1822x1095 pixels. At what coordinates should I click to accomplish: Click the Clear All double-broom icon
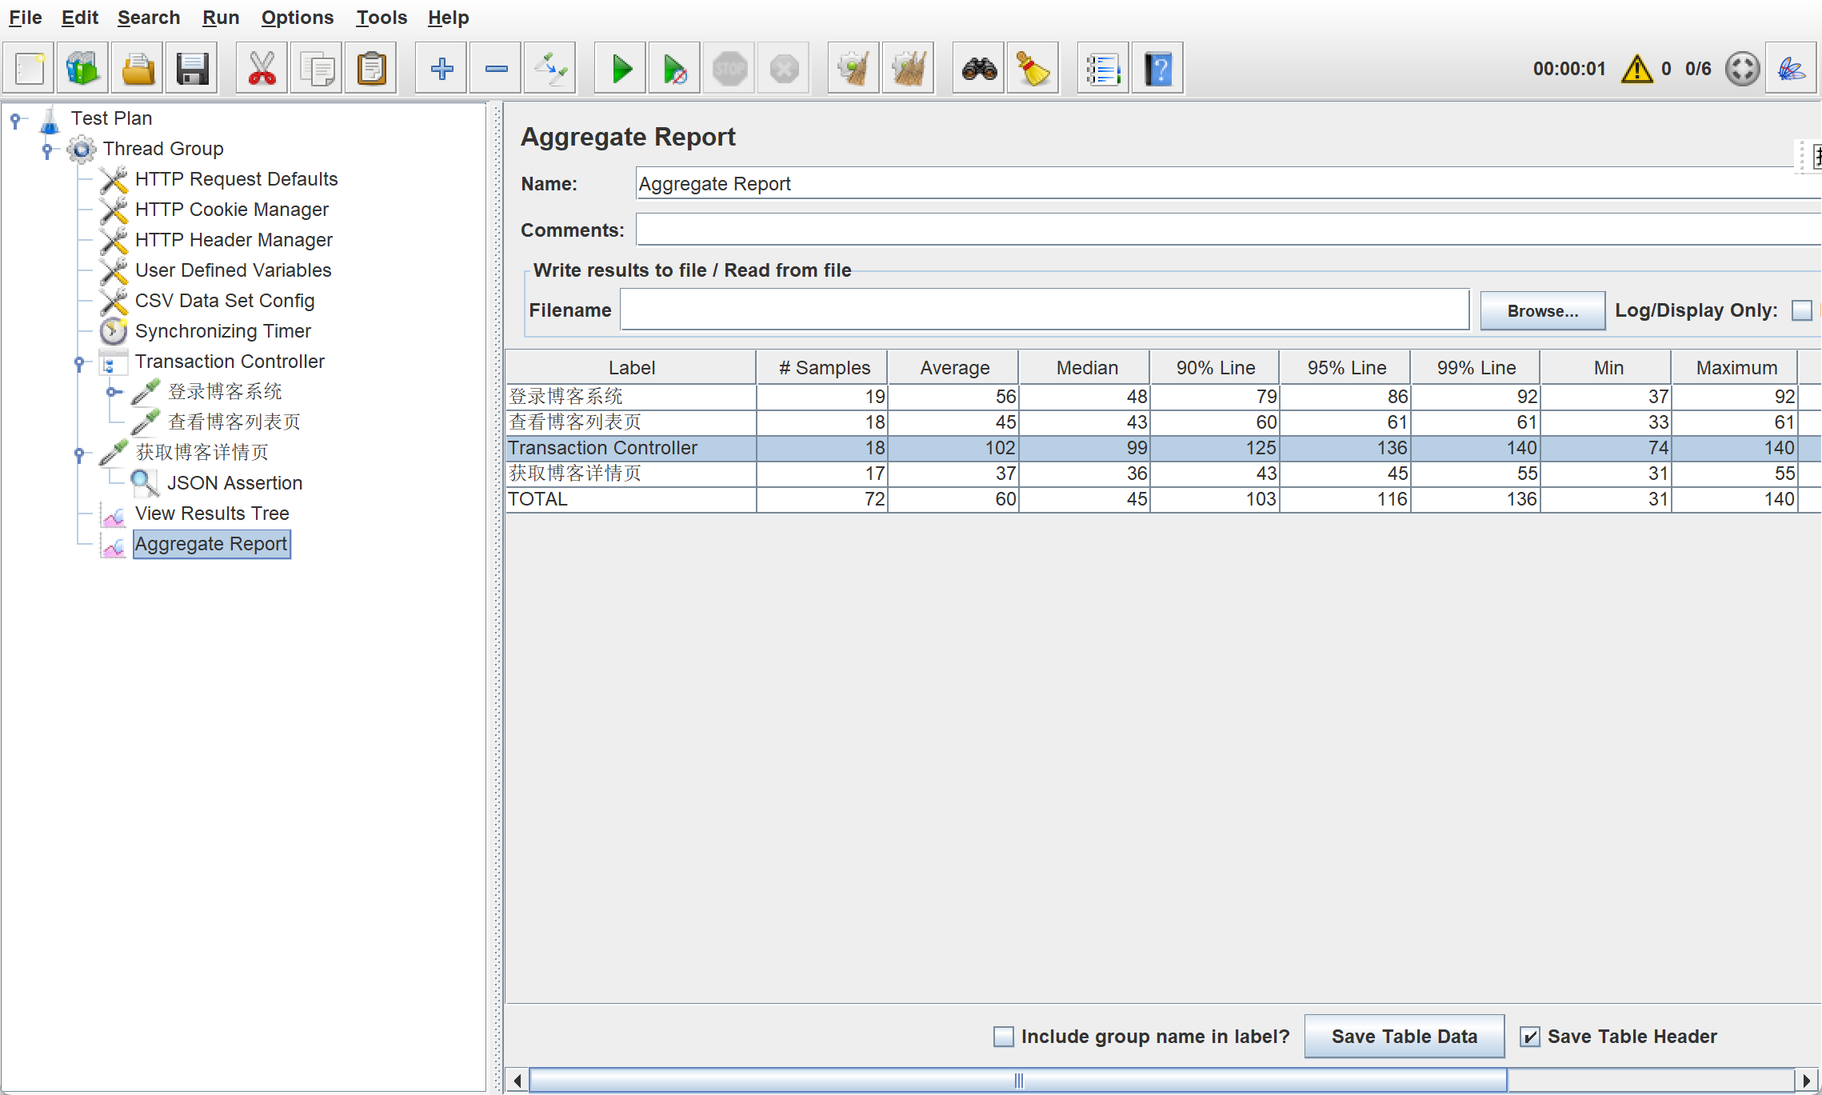(908, 69)
